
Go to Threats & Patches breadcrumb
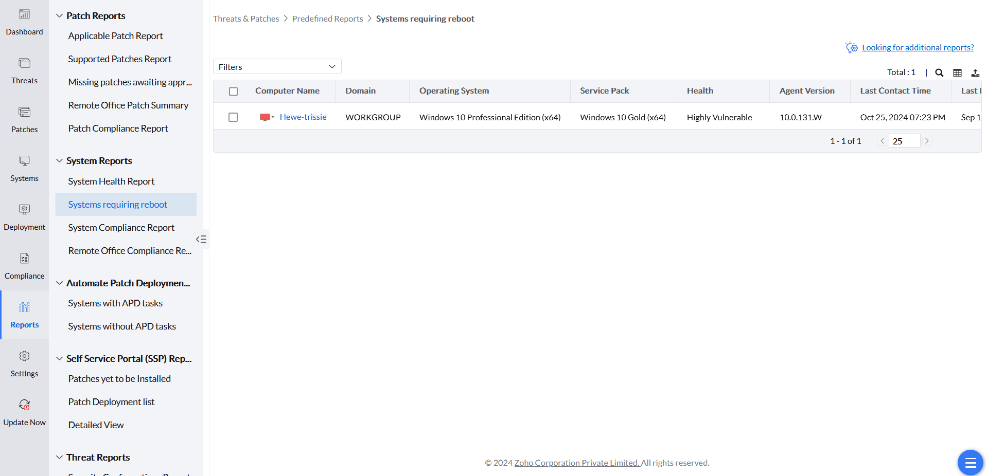[246, 19]
